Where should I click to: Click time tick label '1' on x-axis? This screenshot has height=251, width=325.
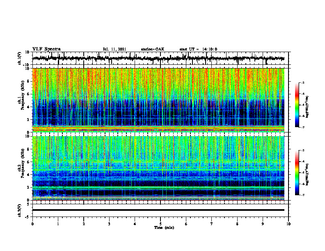[x=58, y=224]
